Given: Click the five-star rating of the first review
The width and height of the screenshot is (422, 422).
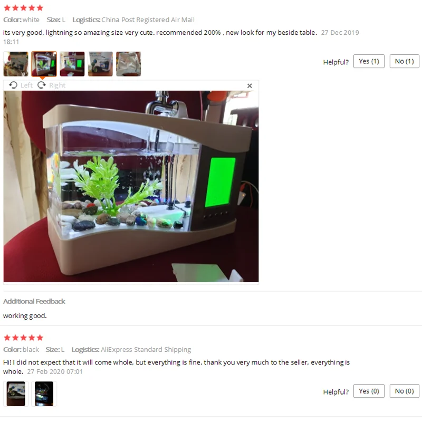Looking at the screenshot, I should (23, 8).
